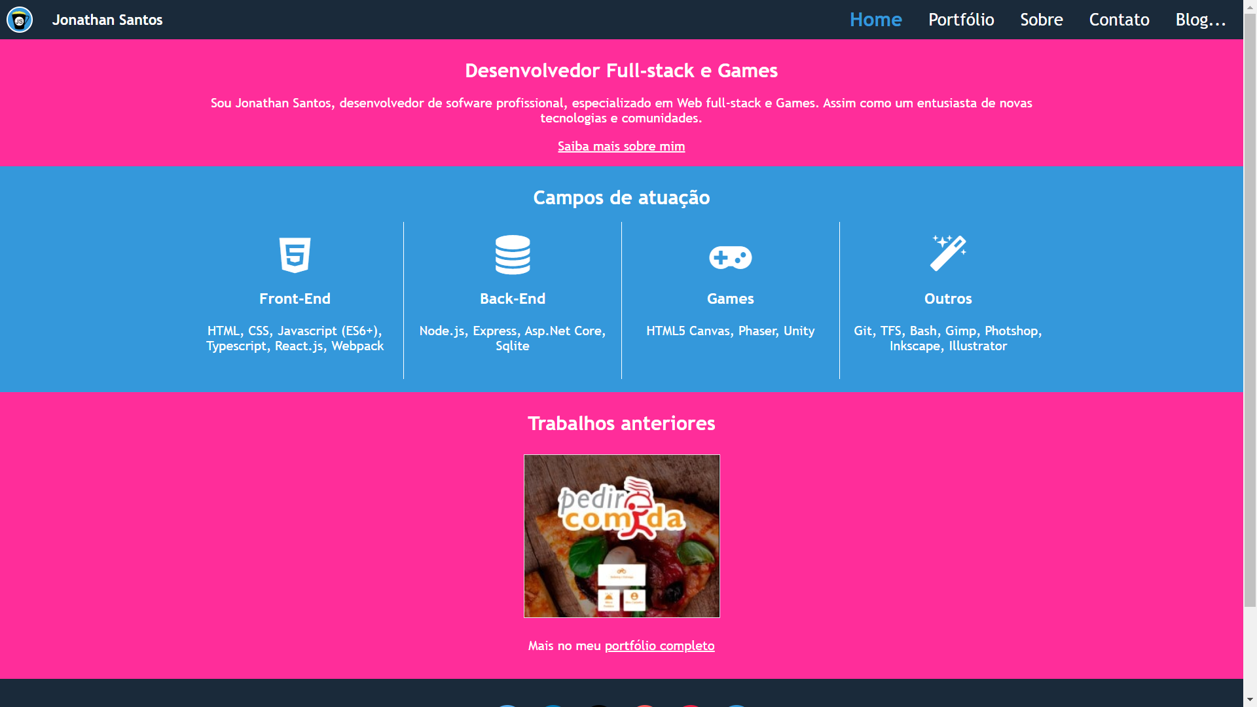The image size is (1257, 707).
Task: Click the 'Trabalhos anteriores' heading
Action: click(x=621, y=424)
